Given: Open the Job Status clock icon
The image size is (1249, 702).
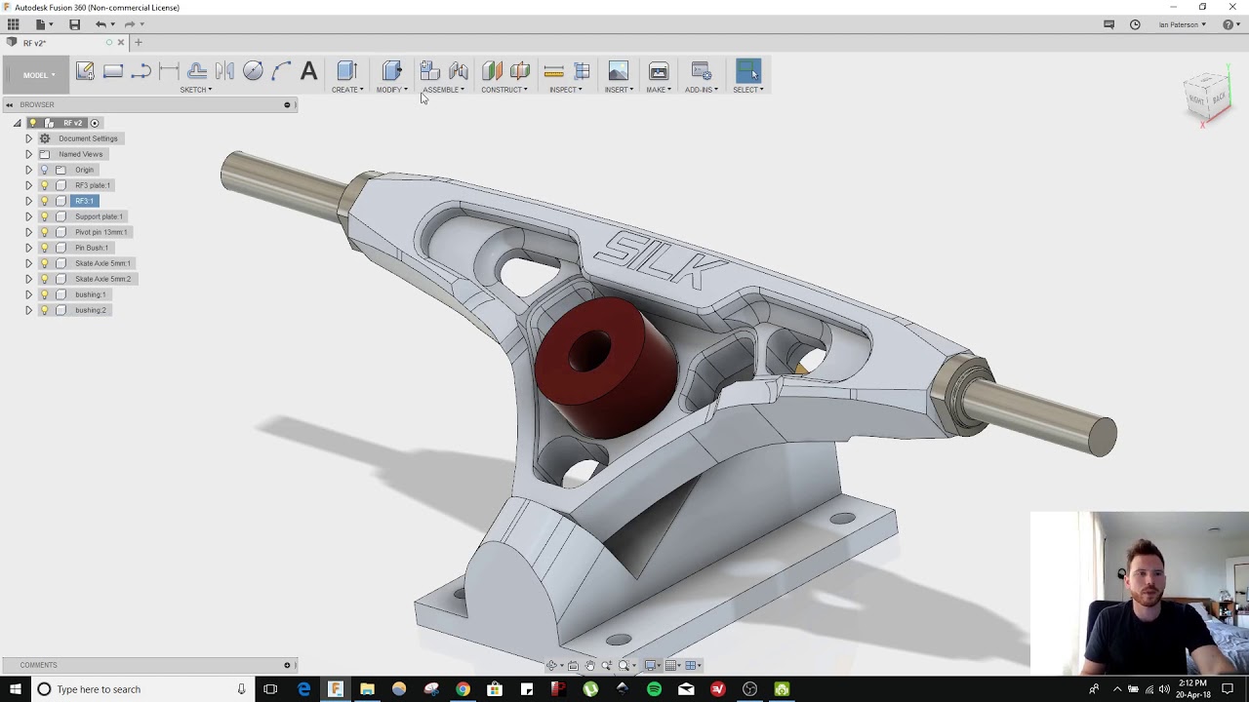Looking at the screenshot, I should coord(1135,24).
